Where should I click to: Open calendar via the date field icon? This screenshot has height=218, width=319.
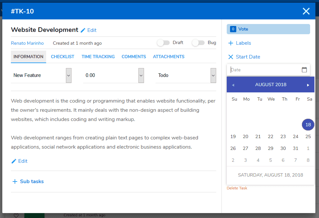coord(304,70)
